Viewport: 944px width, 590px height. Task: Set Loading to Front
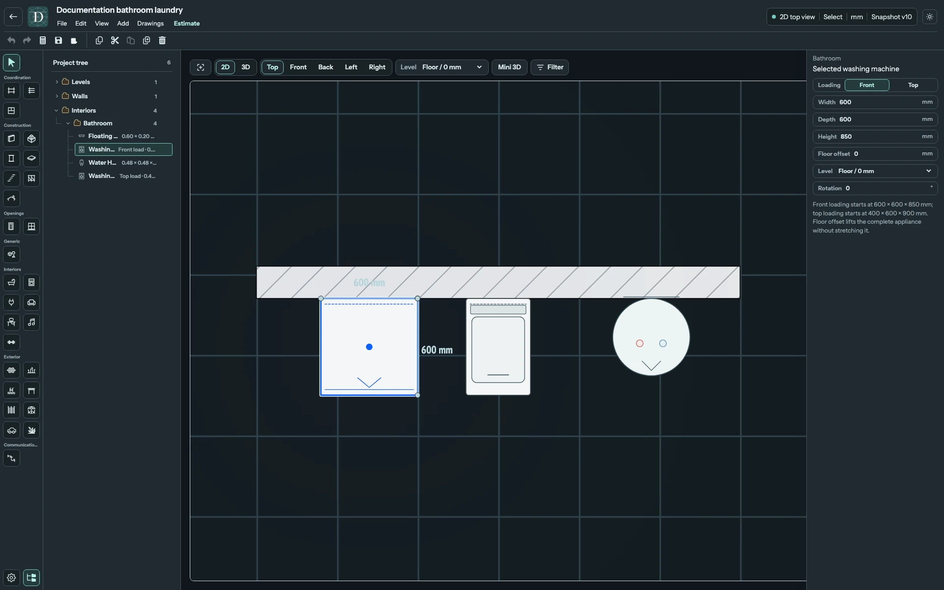click(867, 85)
